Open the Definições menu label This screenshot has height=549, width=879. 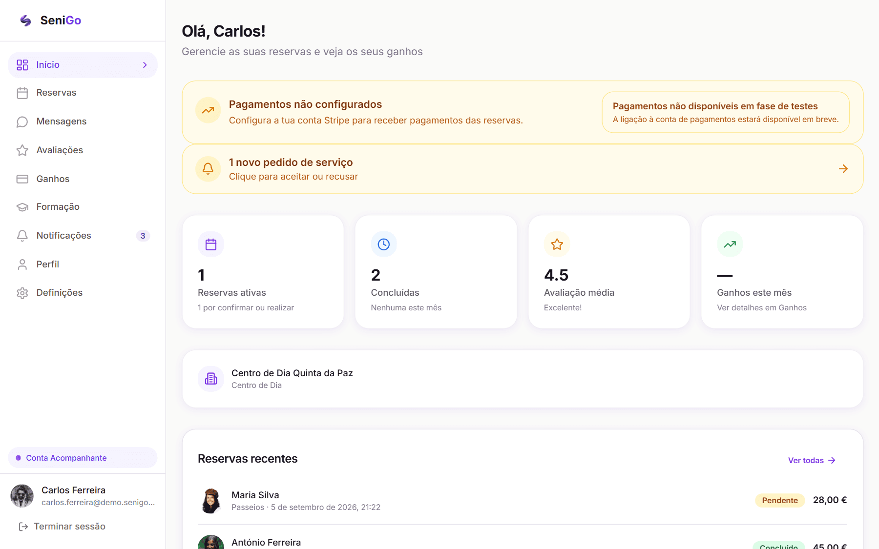click(60, 293)
